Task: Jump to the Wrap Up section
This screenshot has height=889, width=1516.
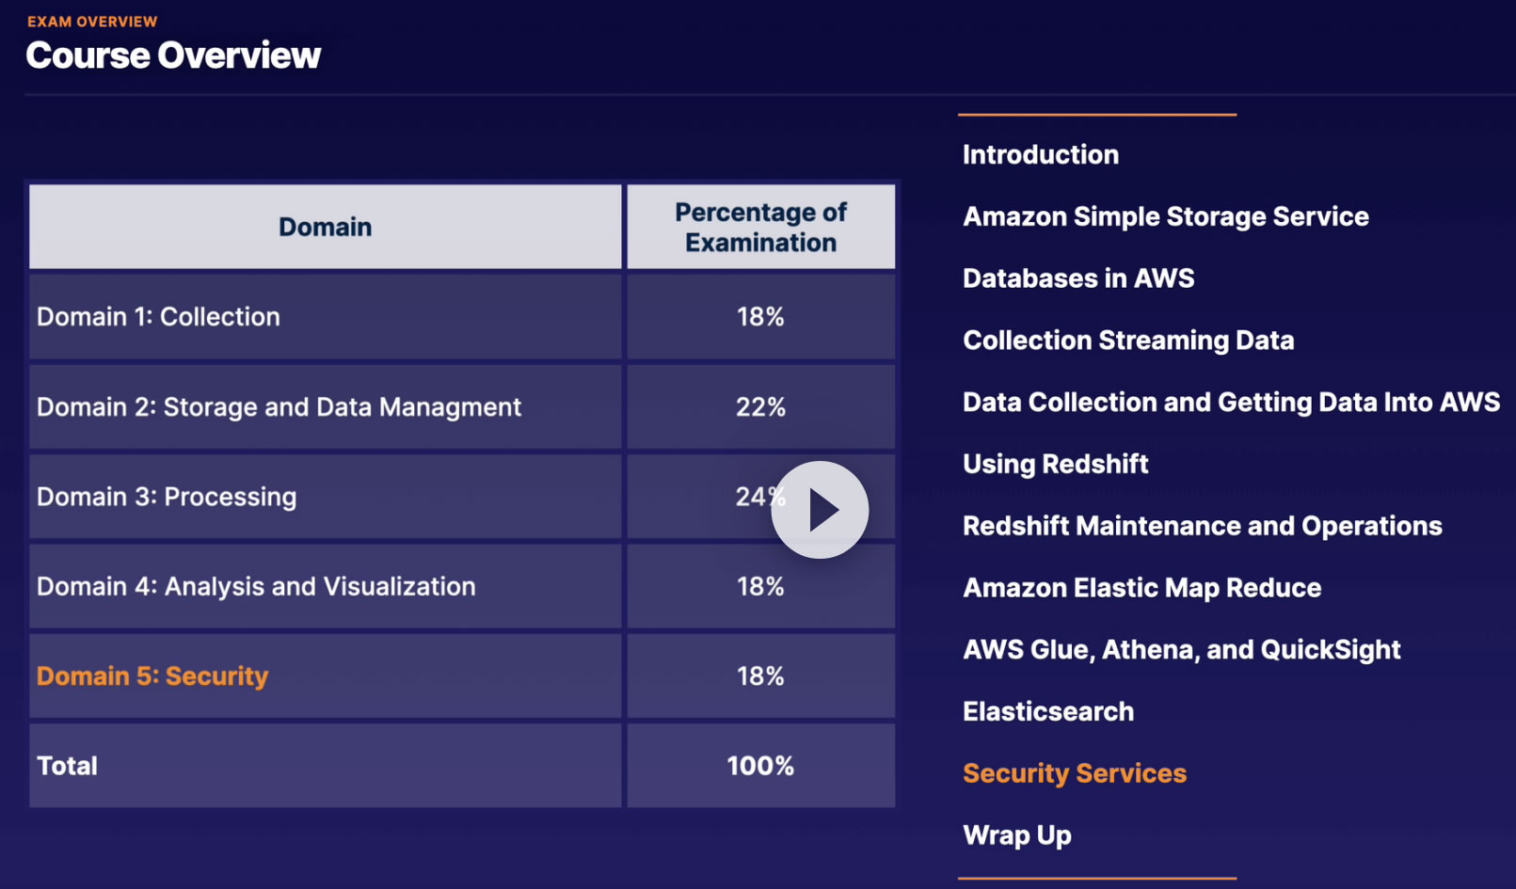Action: [1016, 835]
